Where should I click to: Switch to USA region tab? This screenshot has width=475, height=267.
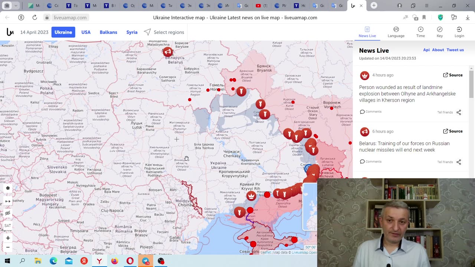(x=86, y=32)
